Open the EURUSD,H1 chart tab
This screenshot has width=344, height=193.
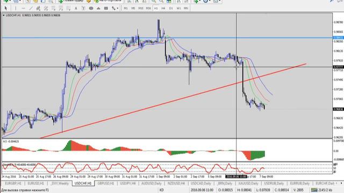coord(36,183)
